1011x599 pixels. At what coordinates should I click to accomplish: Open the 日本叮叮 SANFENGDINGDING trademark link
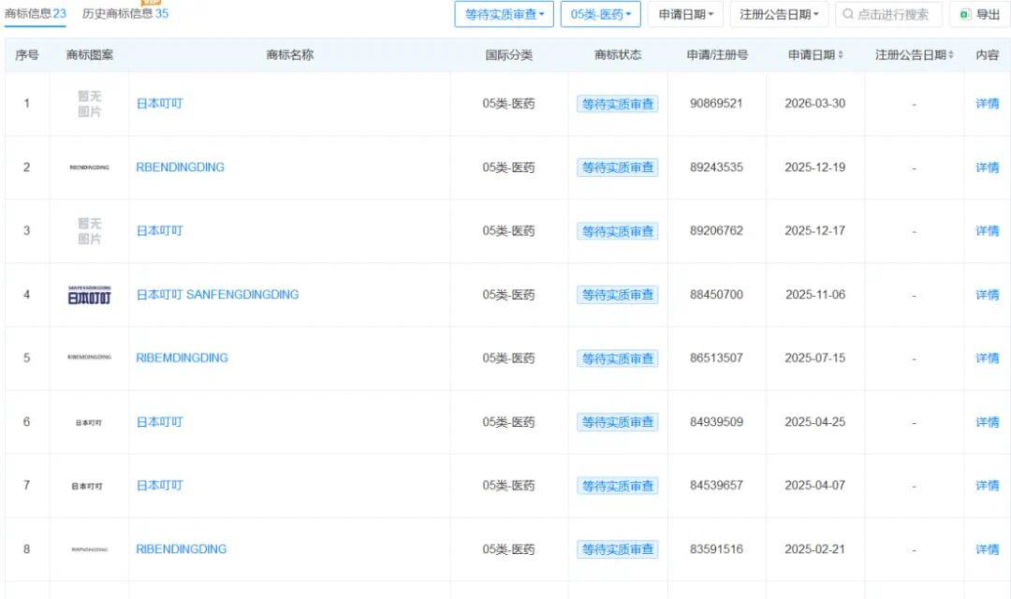217,295
